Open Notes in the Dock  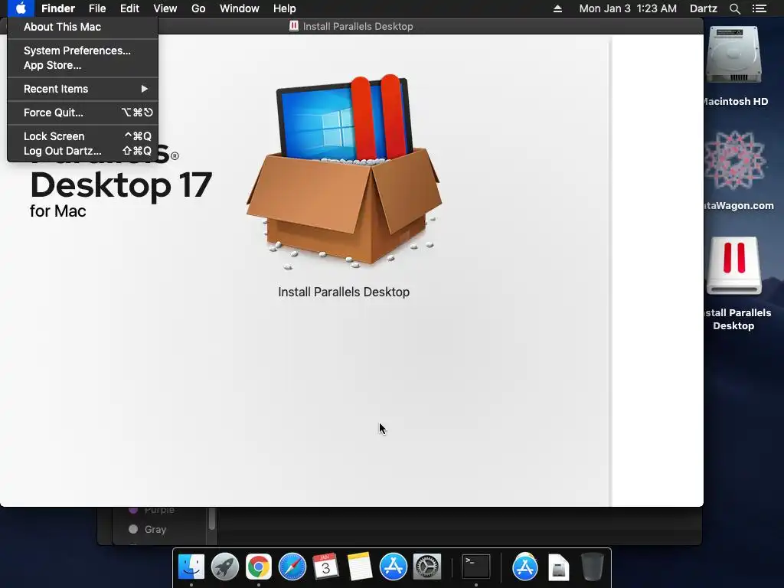pos(360,567)
